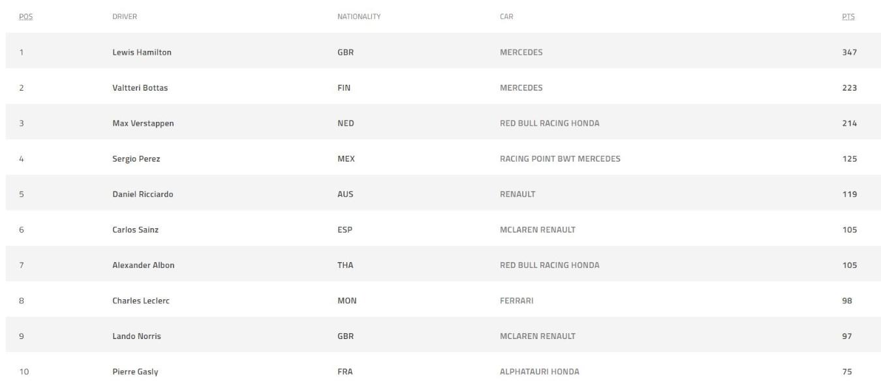881x384 pixels.
Task: Open Valtteri Bottas driver link
Action: coord(140,88)
